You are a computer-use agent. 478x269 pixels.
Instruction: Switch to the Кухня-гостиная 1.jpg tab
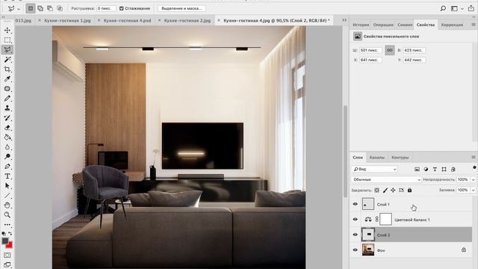pyautogui.click(x=67, y=20)
